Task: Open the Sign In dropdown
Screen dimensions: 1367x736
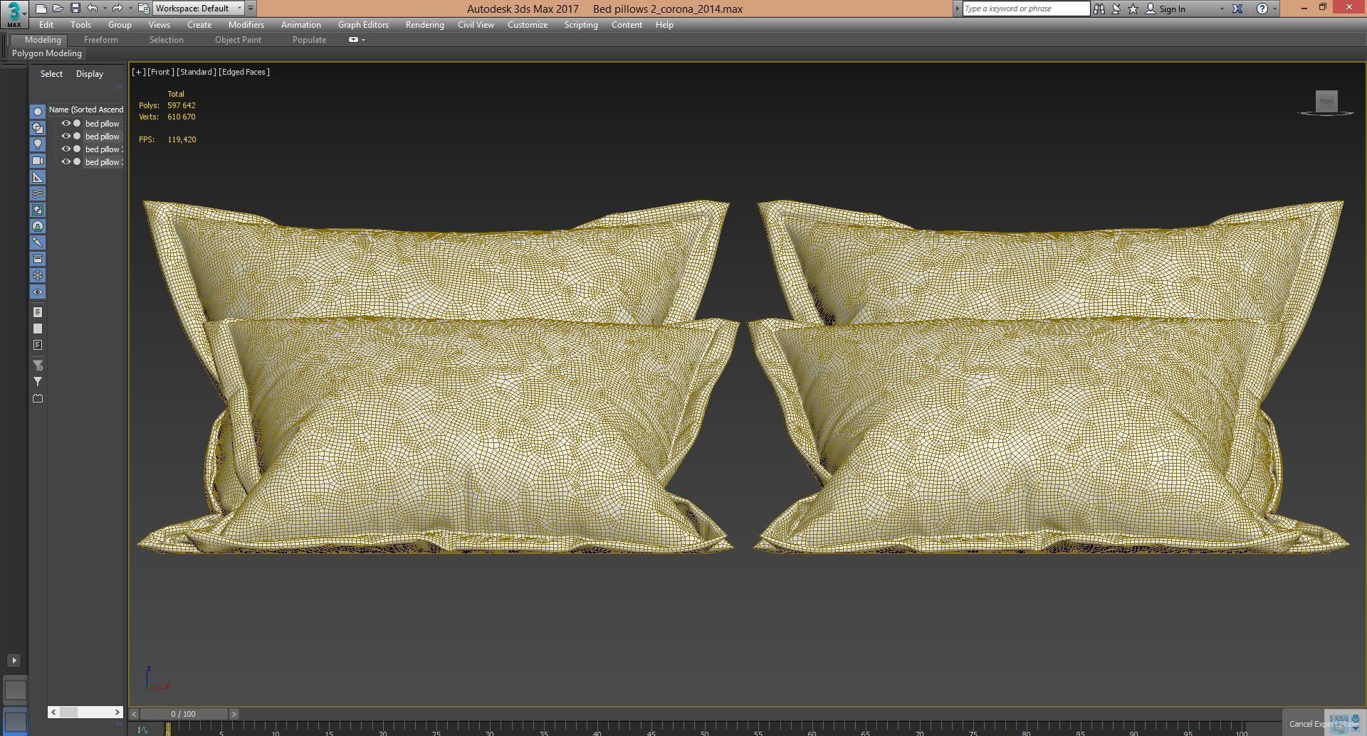Action: pyautogui.click(x=1222, y=9)
